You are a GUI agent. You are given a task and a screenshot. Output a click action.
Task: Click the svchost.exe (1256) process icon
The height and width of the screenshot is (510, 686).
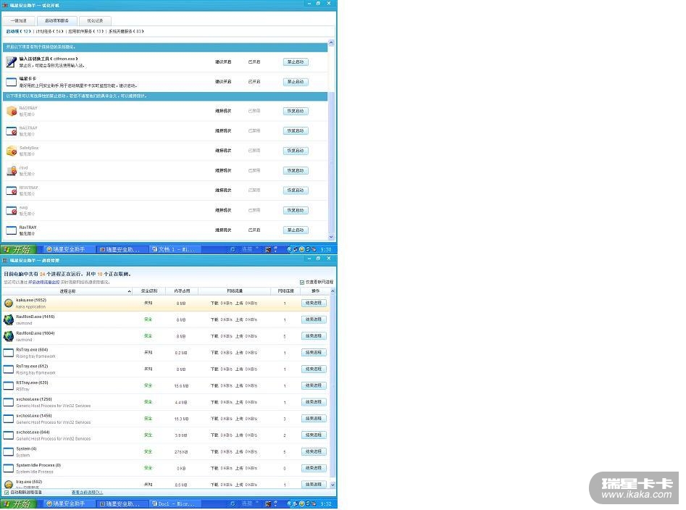point(8,402)
